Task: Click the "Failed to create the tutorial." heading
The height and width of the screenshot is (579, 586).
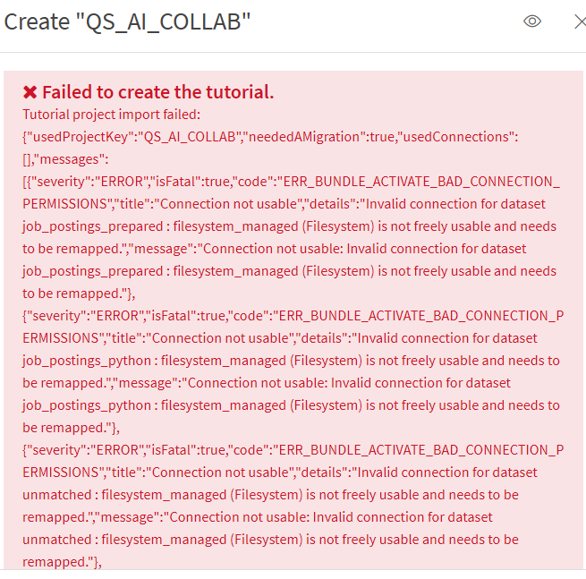Action: click(x=158, y=92)
